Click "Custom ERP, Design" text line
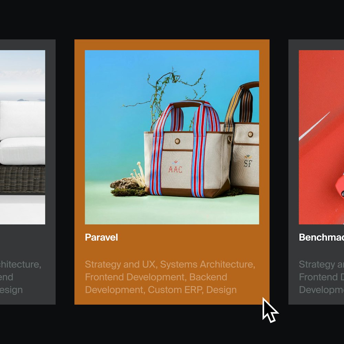Image resolution: width=344 pixels, height=344 pixels. coord(192,290)
